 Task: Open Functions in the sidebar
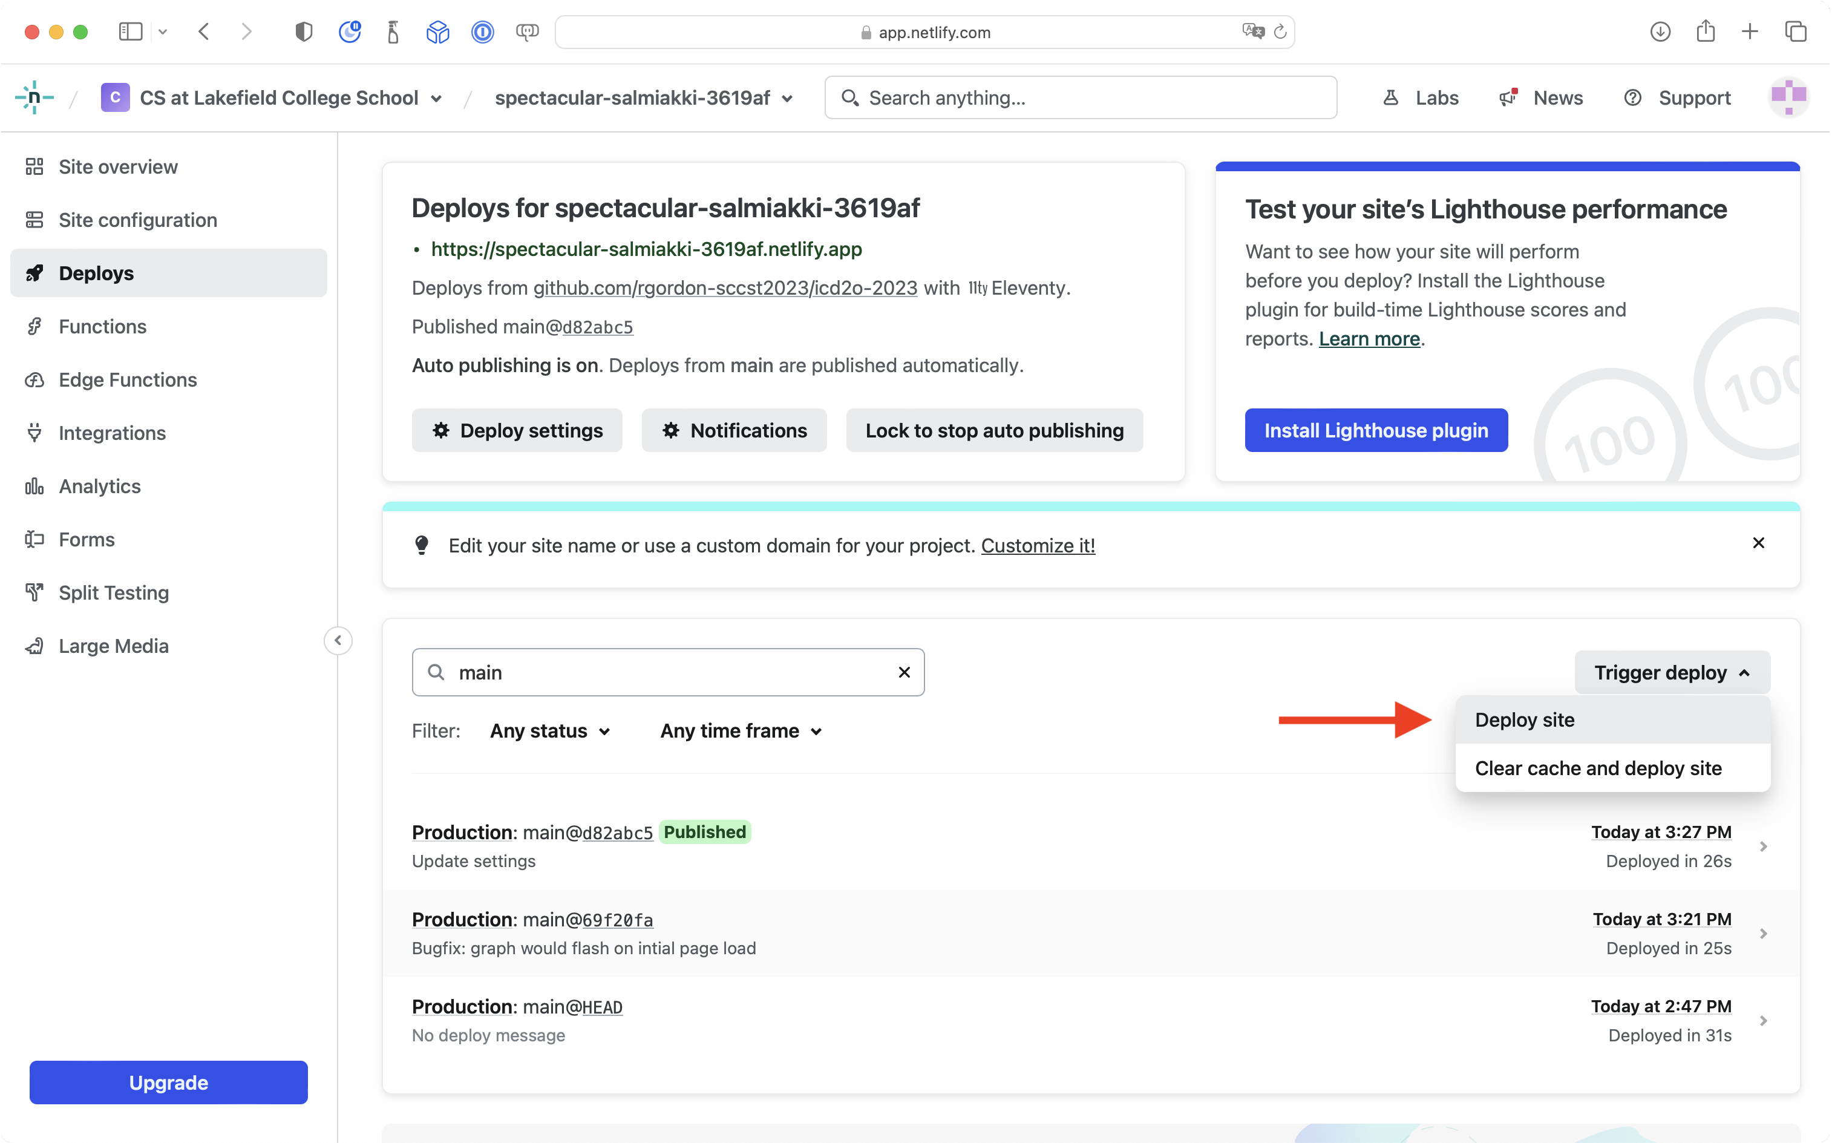click(x=169, y=327)
